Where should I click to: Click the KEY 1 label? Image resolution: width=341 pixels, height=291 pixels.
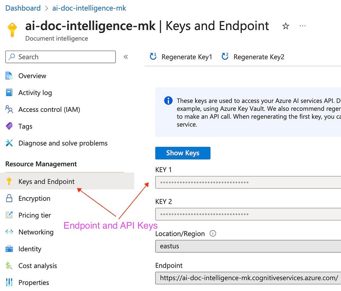tap(163, 170)
